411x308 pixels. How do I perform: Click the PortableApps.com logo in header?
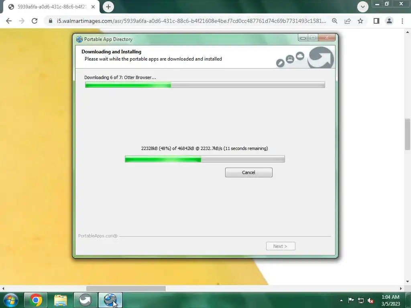320,57
